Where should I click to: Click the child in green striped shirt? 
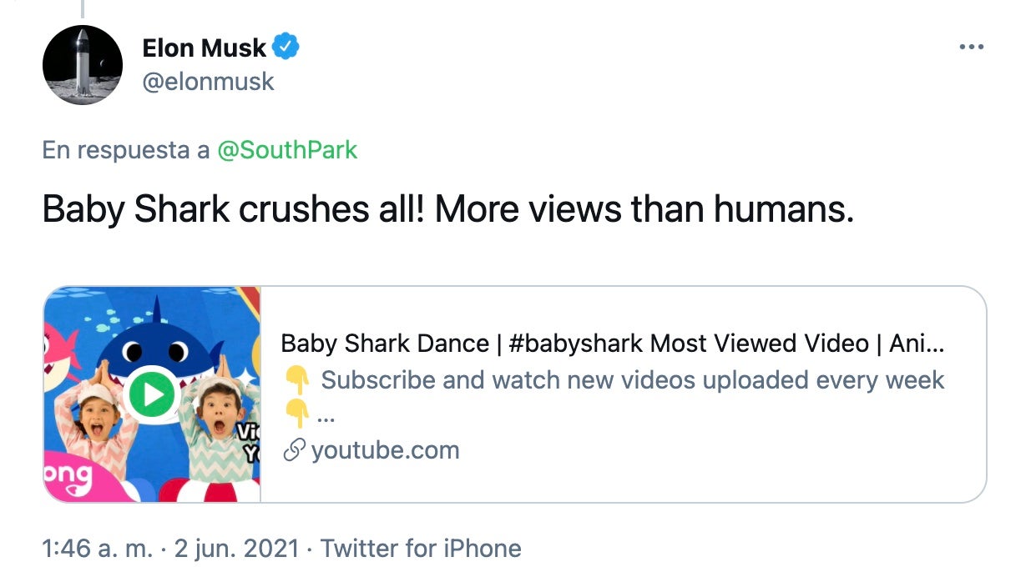pos(221,425)
